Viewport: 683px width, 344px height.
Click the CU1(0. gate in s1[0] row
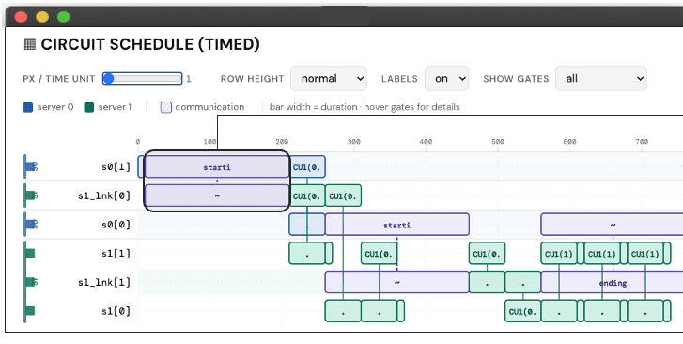pyautogui.click(x=522, y=311)
